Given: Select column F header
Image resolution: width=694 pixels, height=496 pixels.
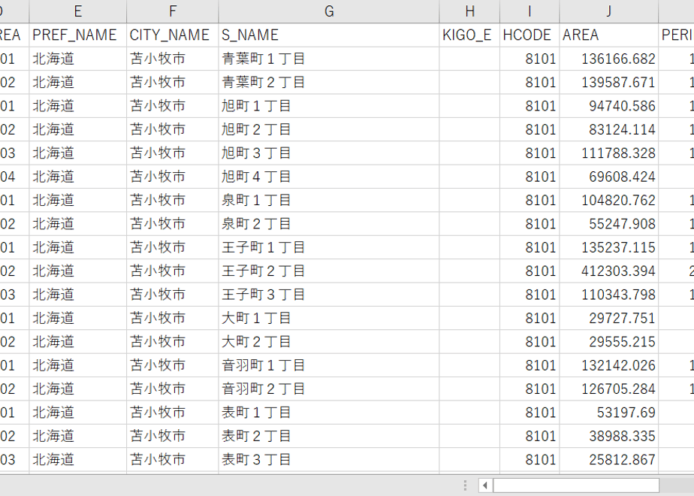Looking at the screenshot, I should coord(173,11).
